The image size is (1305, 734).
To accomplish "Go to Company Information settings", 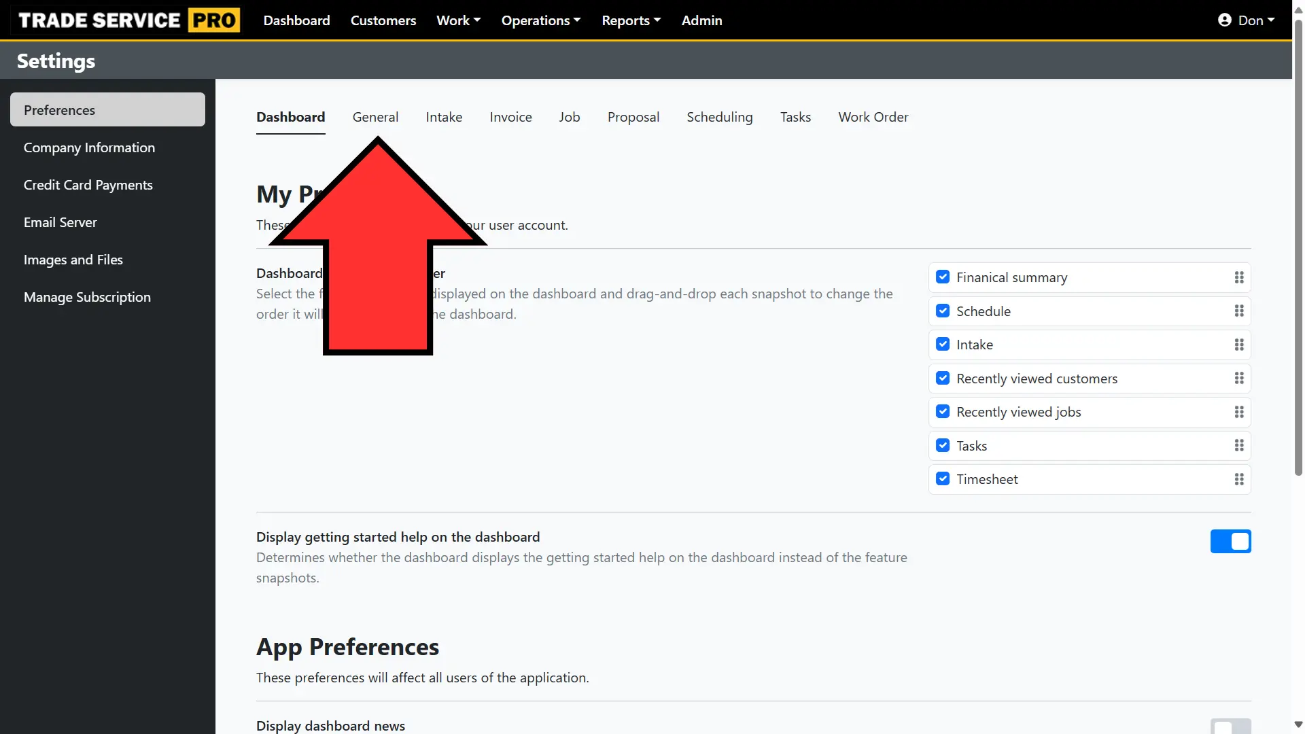I will [x=89, y=147].
